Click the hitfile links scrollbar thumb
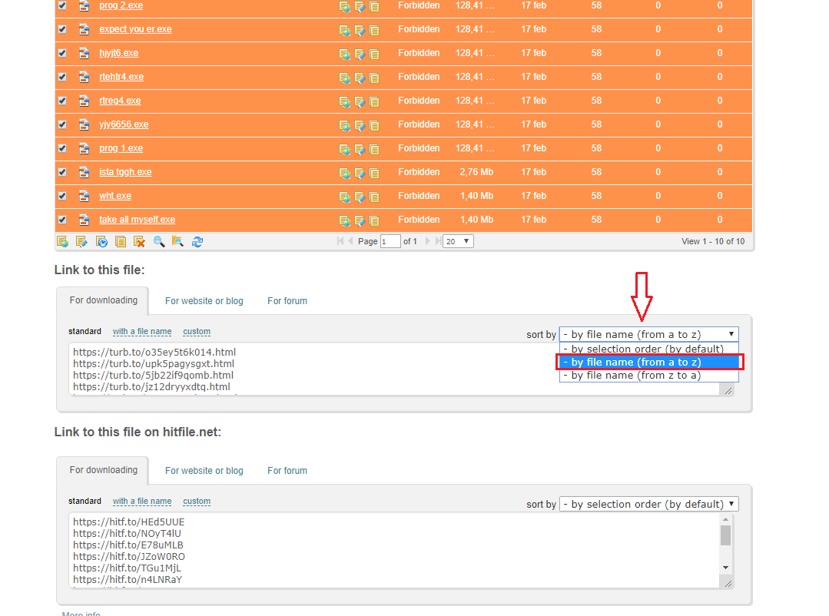829x616 pixels. coord(726,535)
